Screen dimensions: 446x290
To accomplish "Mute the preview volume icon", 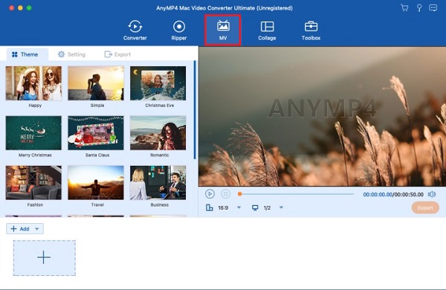I will (432, 194).
